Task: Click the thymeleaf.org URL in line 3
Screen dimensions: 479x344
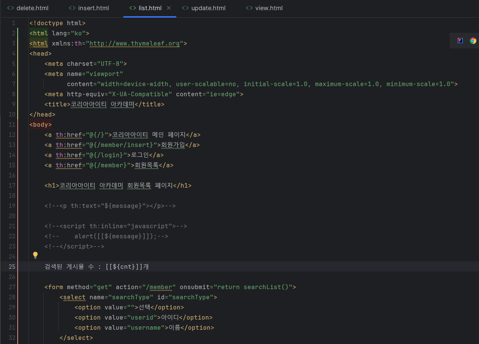Action: pos(135,43)
